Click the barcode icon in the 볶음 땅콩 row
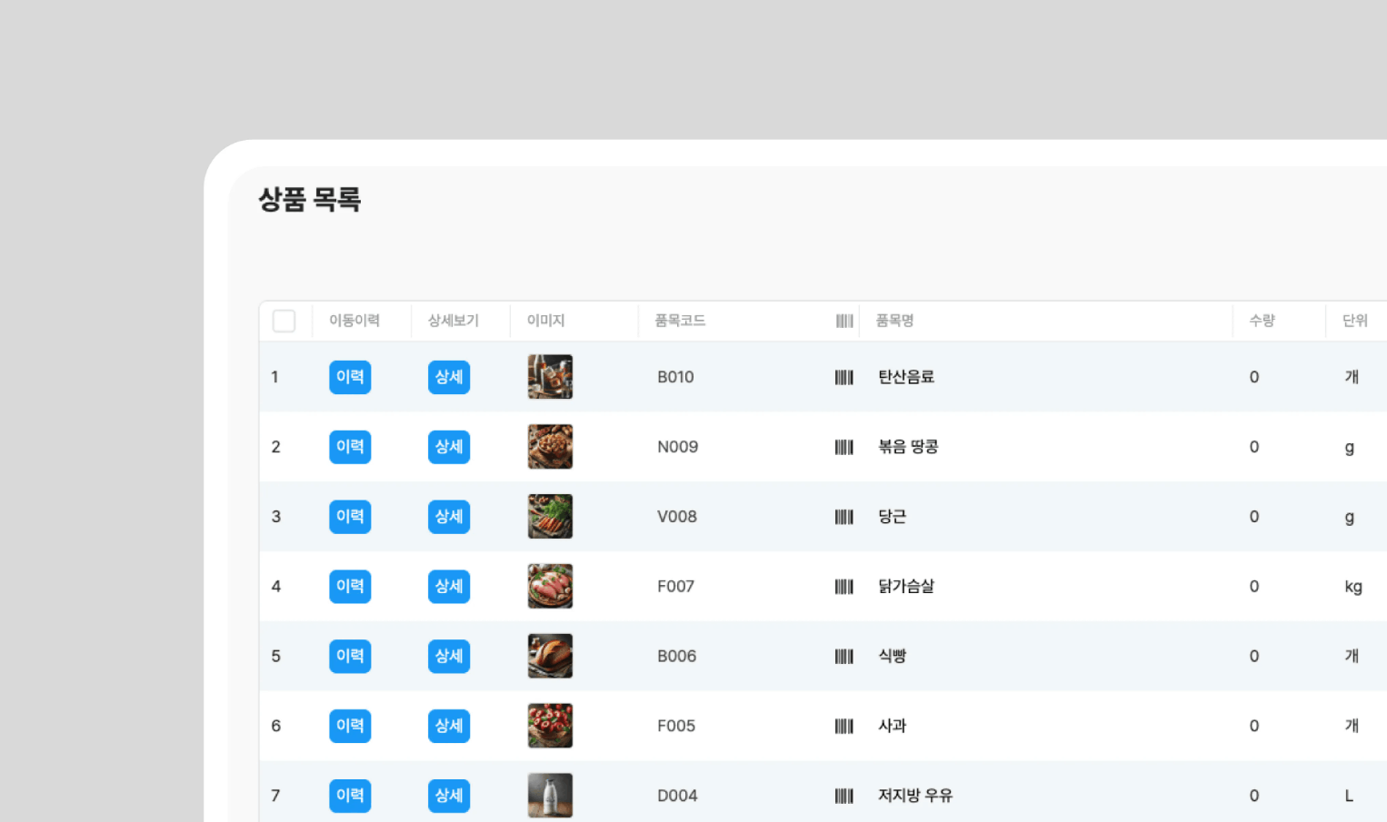Viewport: 1387px width, 822px height. (x=844, y=447)
